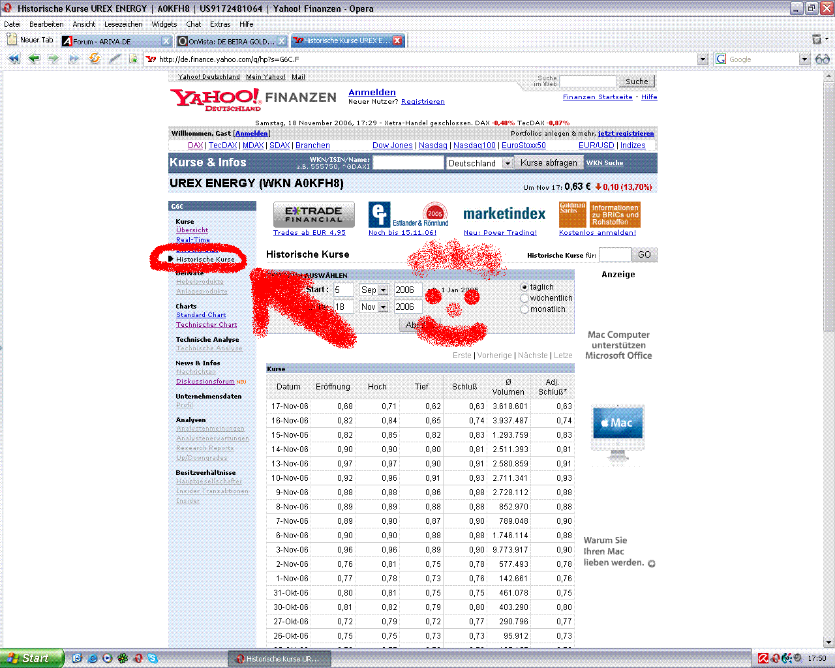The height and width of the screenshot is (668, 835).
Task: Open the Deutschland market dropdown
Action: [x=479, y=163]
